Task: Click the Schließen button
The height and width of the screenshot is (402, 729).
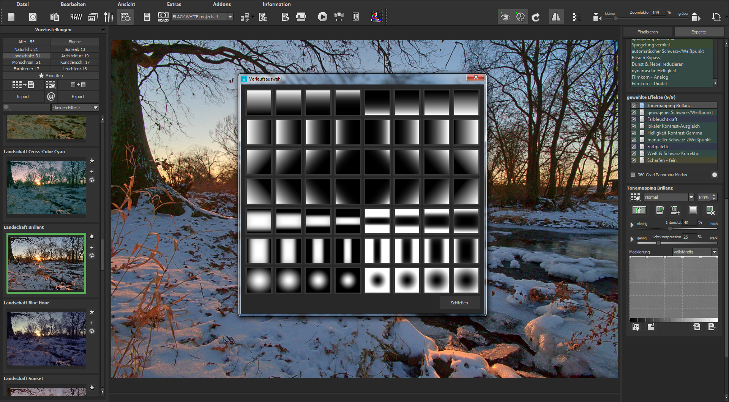Action: (x=459, y=303)
